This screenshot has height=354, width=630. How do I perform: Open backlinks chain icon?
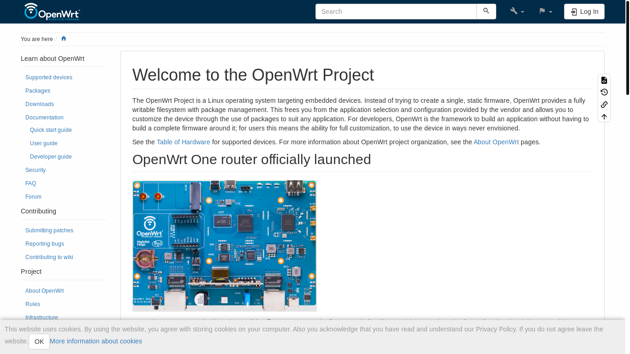click(604, 105)
